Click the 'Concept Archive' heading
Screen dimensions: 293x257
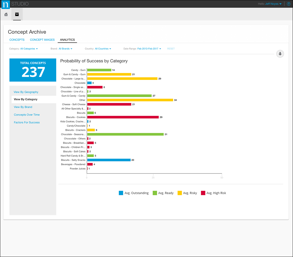click(27, 32)
